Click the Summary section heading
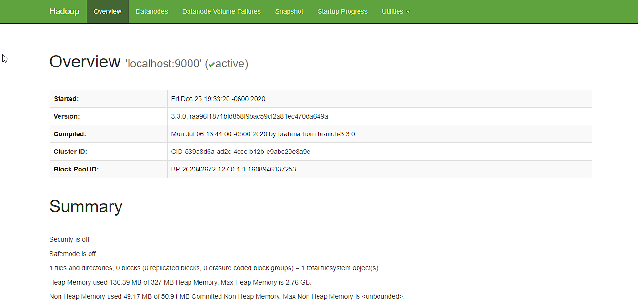Viewport: 638px width, 304px height. tap(86, 207)
